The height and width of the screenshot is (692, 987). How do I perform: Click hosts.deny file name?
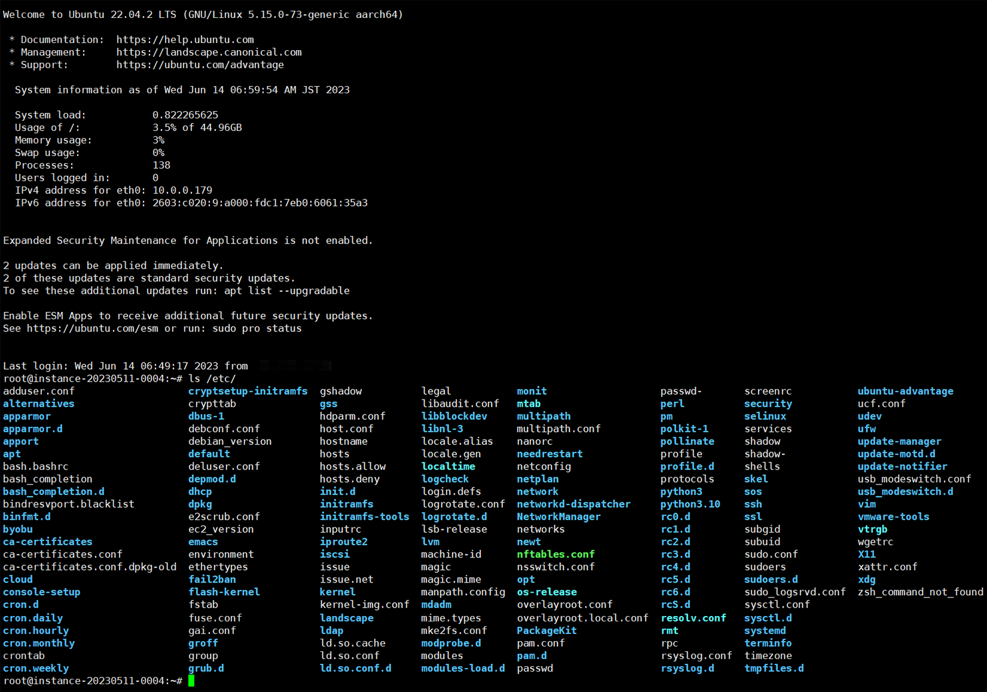click(349, 479)
